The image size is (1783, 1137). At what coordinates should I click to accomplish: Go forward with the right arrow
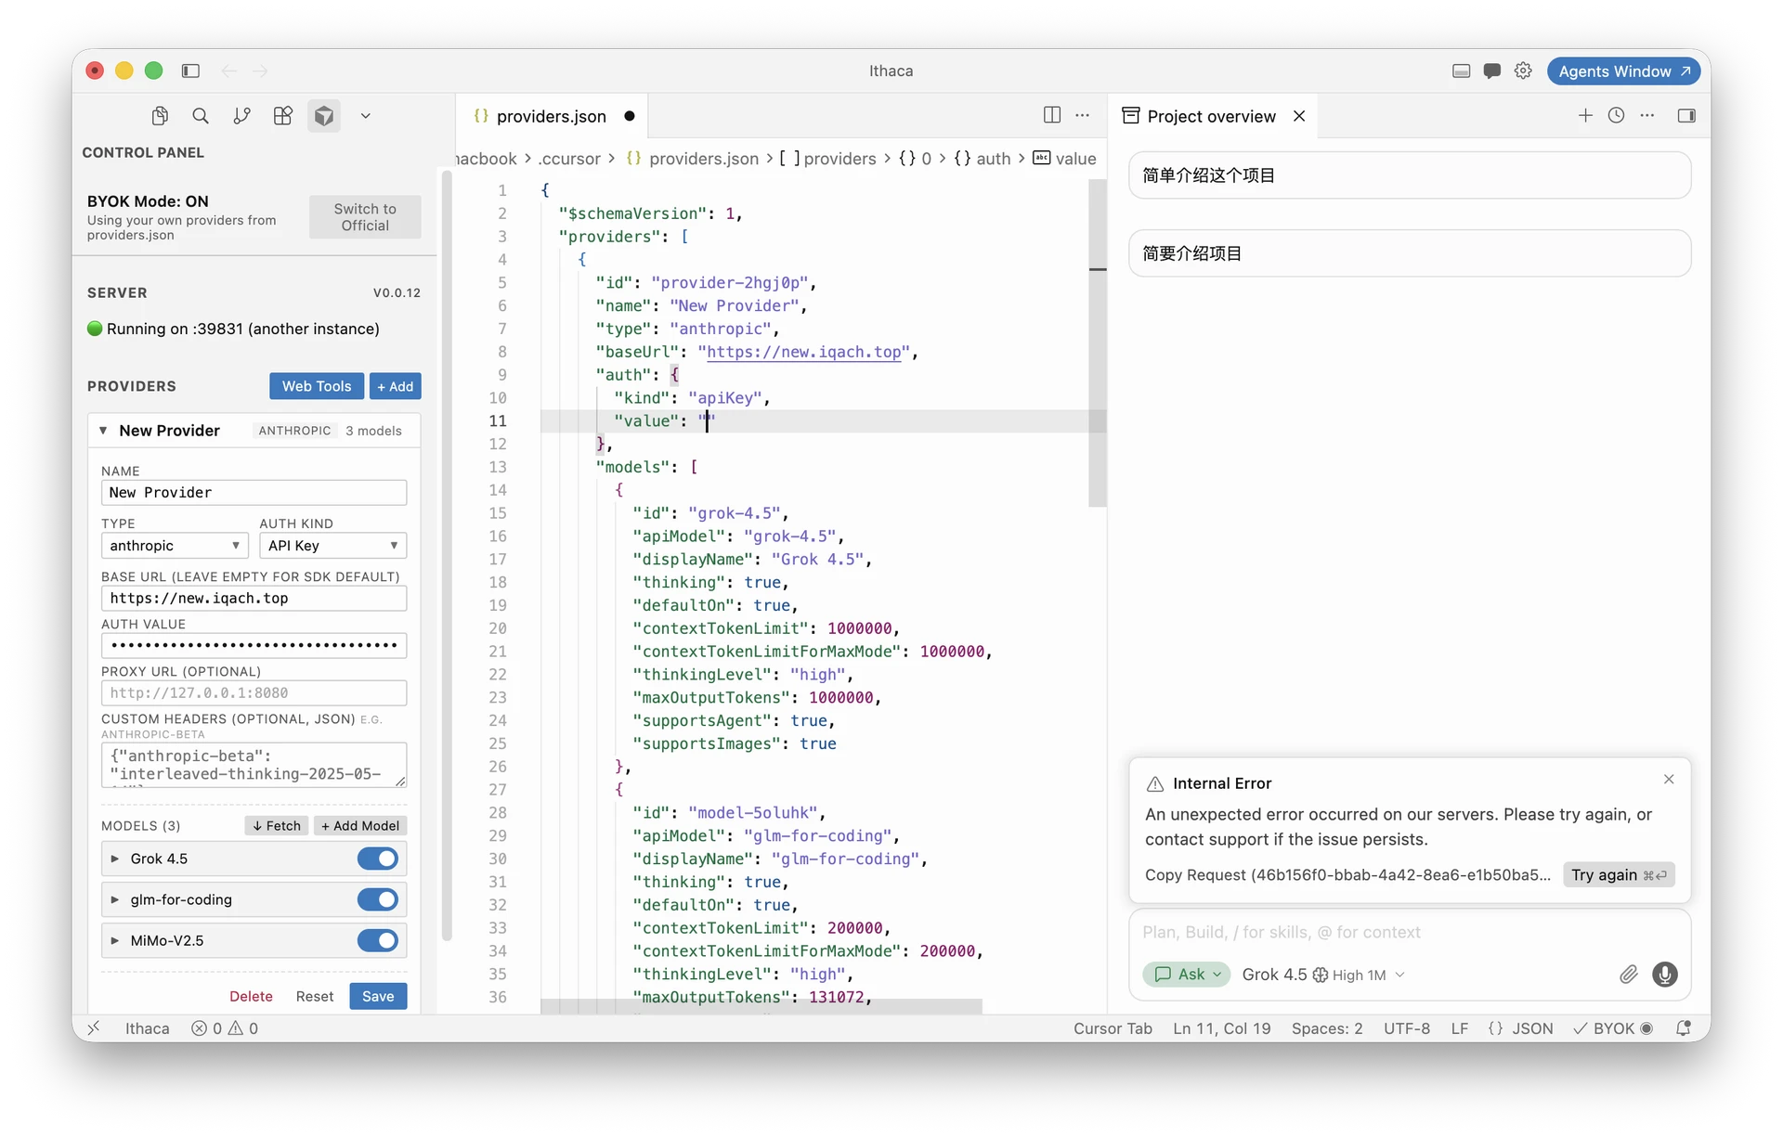260,71
